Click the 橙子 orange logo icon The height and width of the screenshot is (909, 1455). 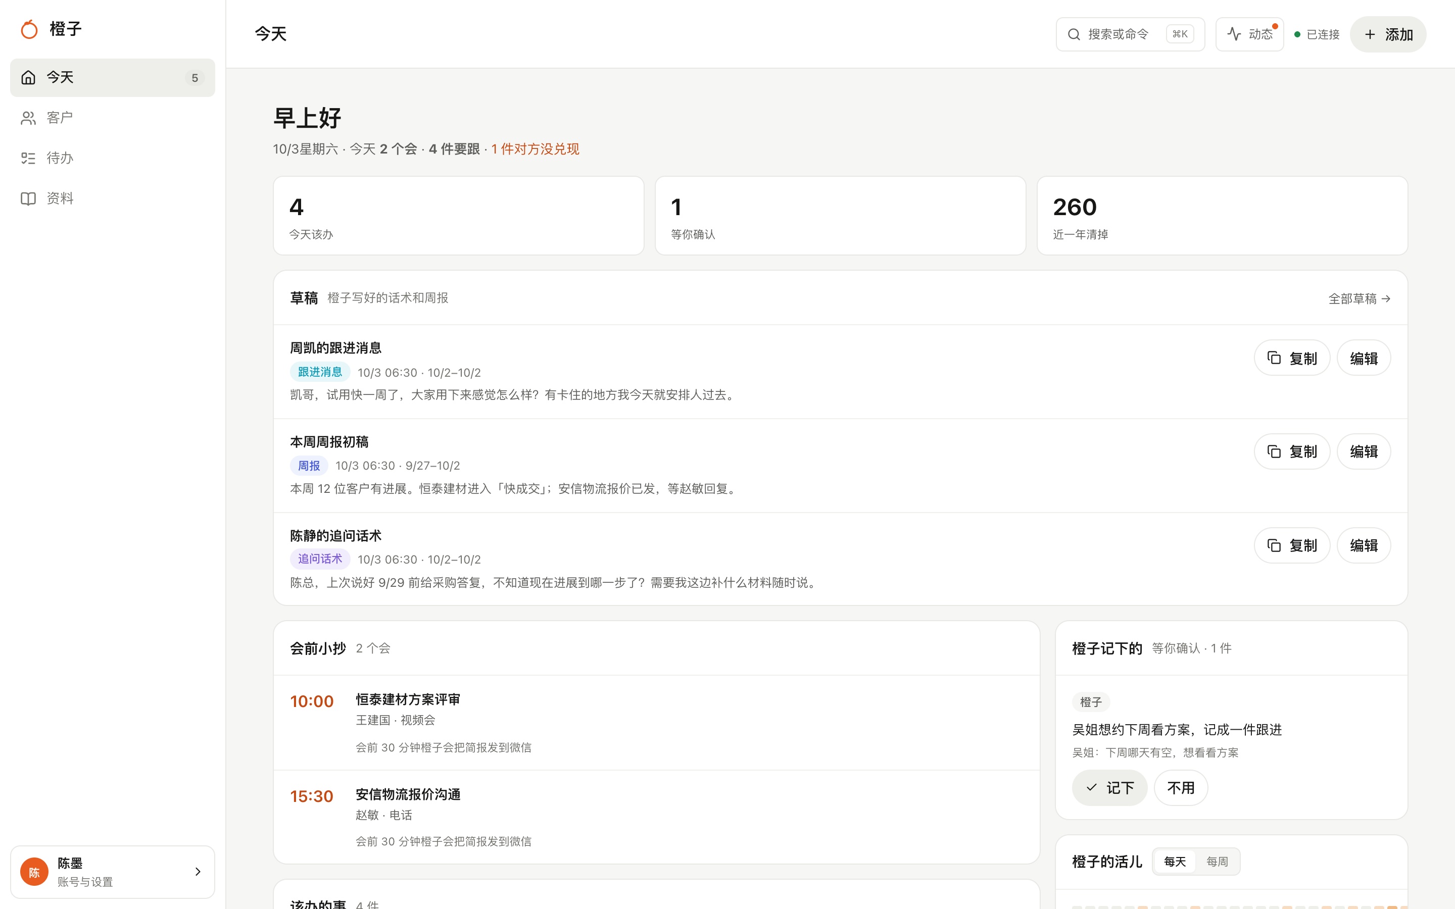pyautogui.click(x=29, y=29)
